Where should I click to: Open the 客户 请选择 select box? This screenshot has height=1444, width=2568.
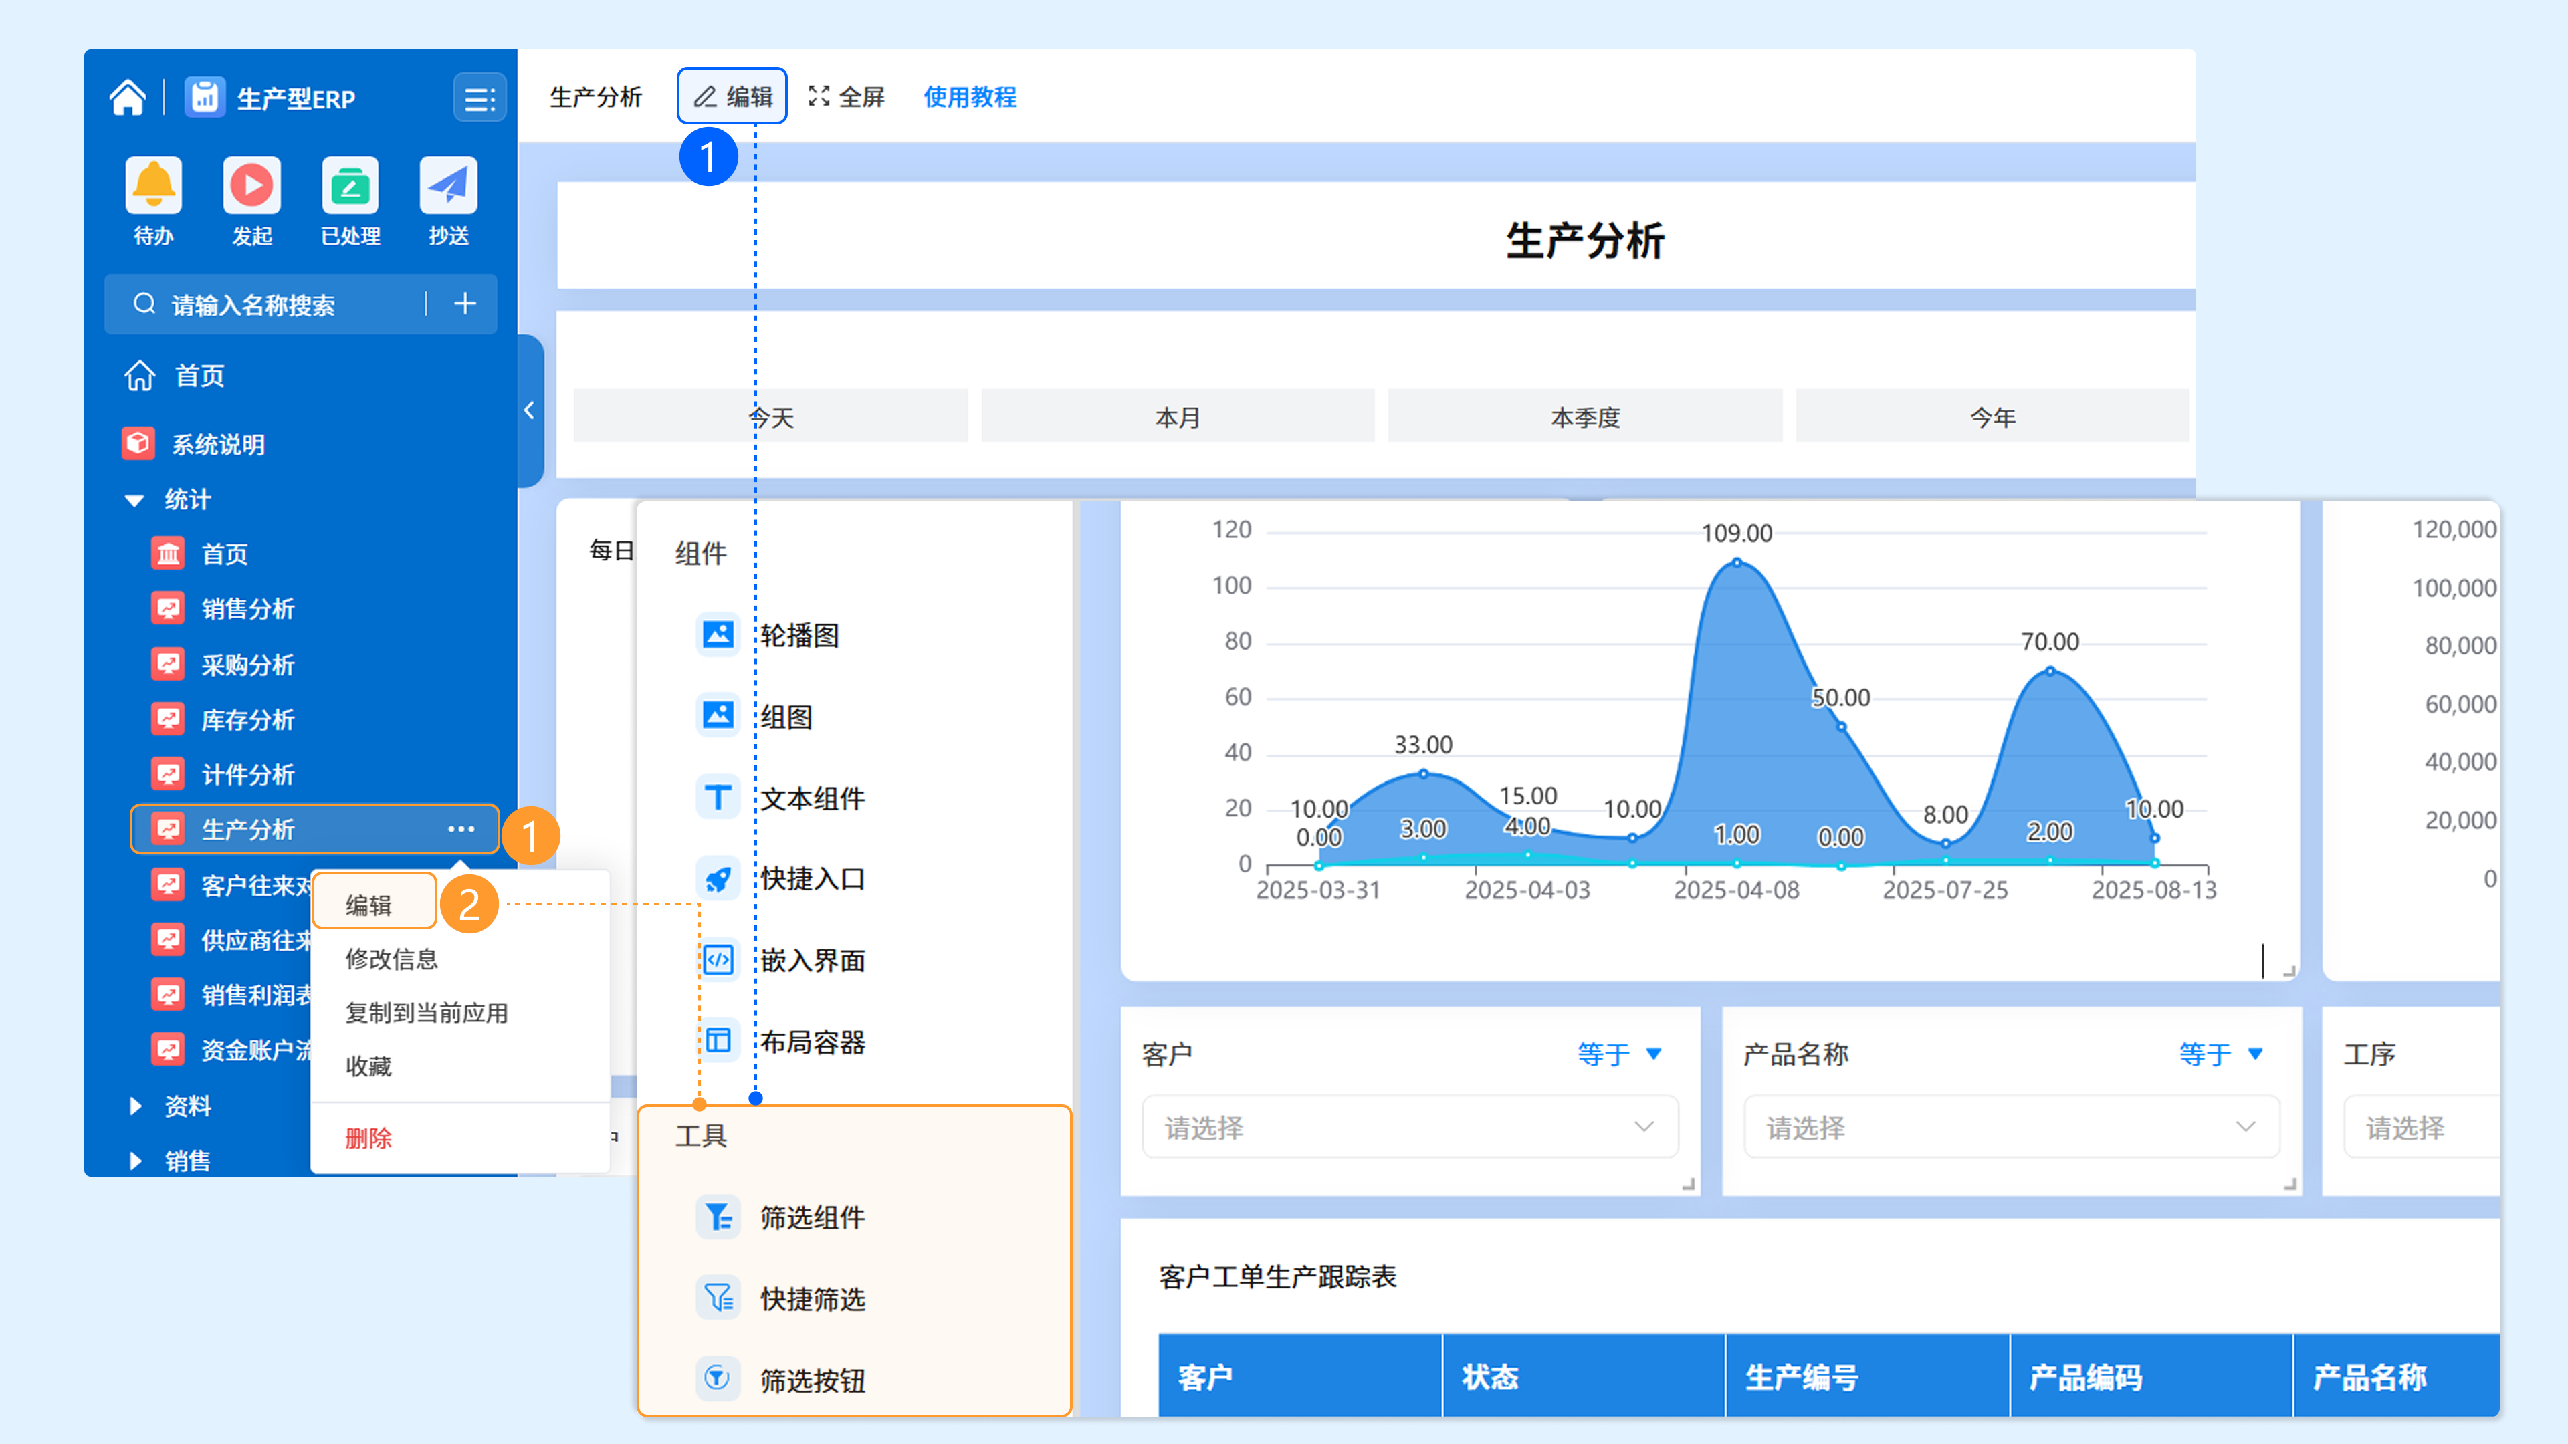coord(1410,1127)
